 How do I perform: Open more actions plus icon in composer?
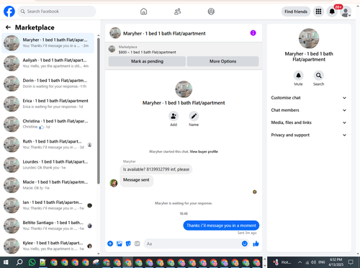pyautogui.click(x=110, y=244)
